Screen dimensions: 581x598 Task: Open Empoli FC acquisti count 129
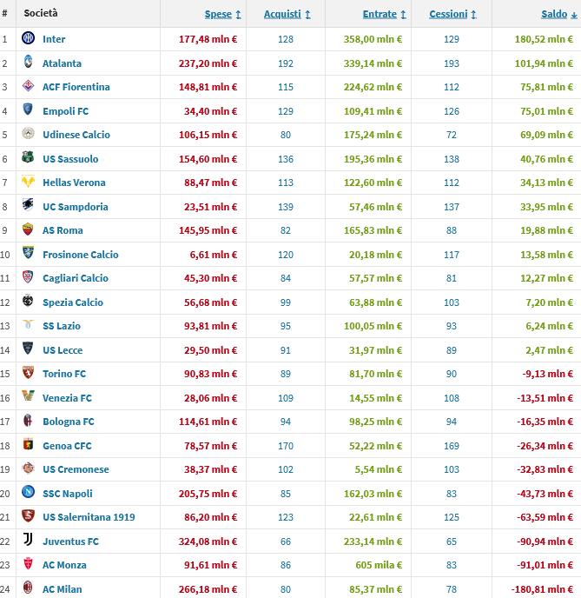tap(286, 111)
